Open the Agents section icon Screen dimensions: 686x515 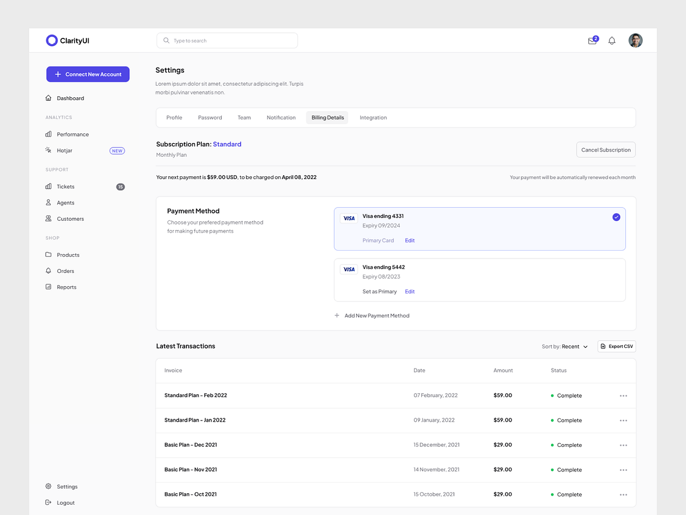point(49,202)
